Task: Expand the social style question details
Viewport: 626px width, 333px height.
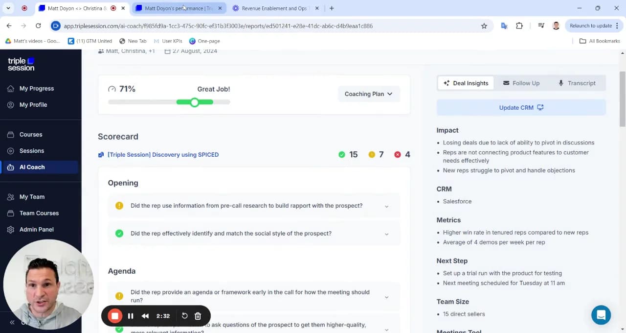Action: click(386, 234)
